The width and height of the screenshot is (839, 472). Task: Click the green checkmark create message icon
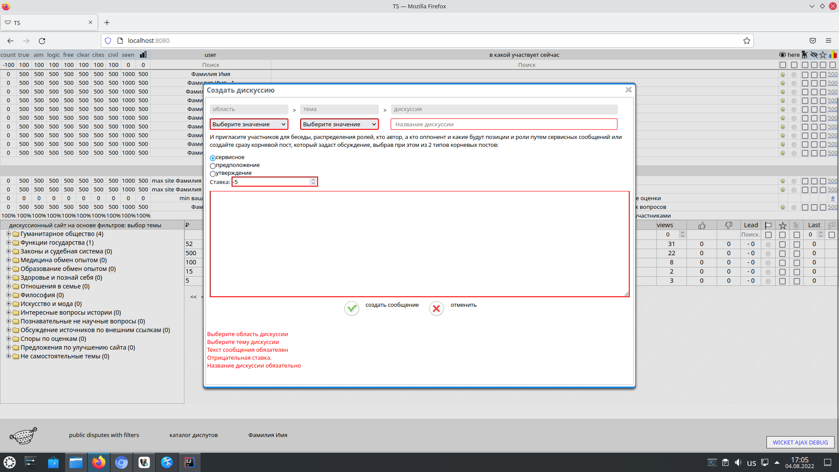pos(352,309)
